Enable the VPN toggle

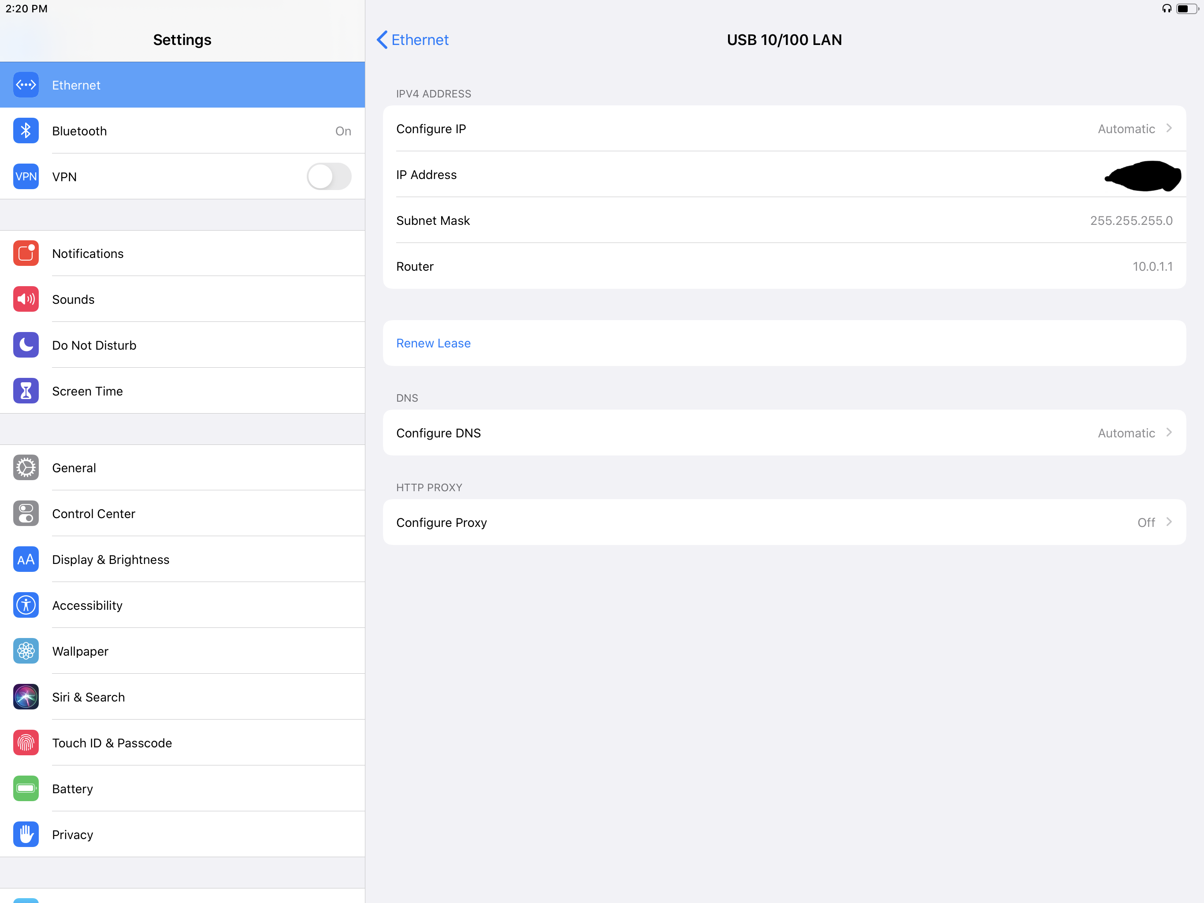pos(329,176)
